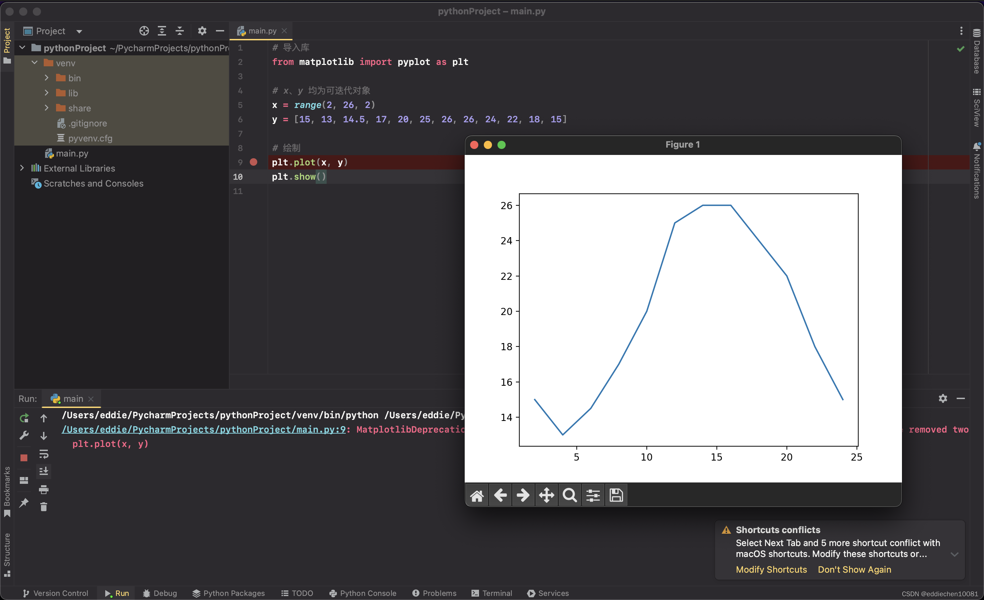Open the Project view dropdown
This screenshot has height=600, width=984.
point(79,31)
